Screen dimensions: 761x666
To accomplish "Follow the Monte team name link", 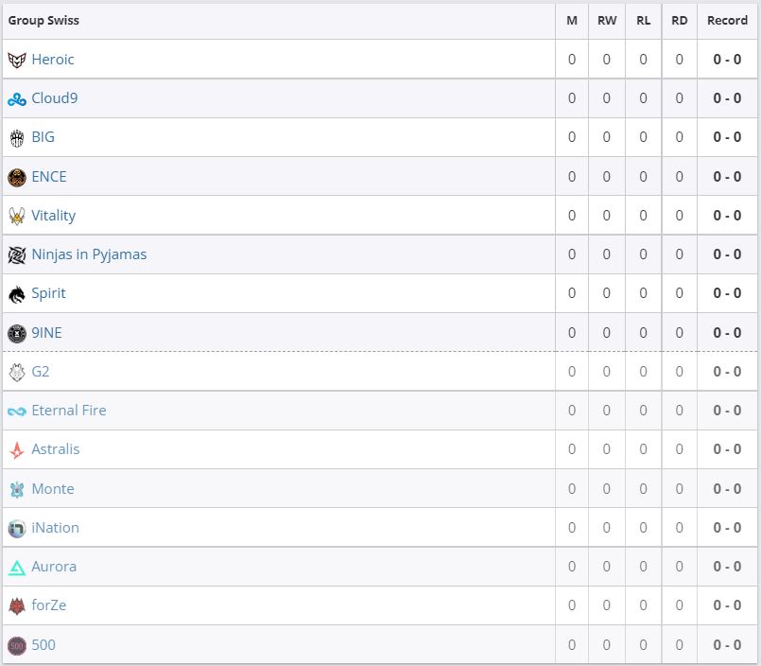I will [53, 489].
